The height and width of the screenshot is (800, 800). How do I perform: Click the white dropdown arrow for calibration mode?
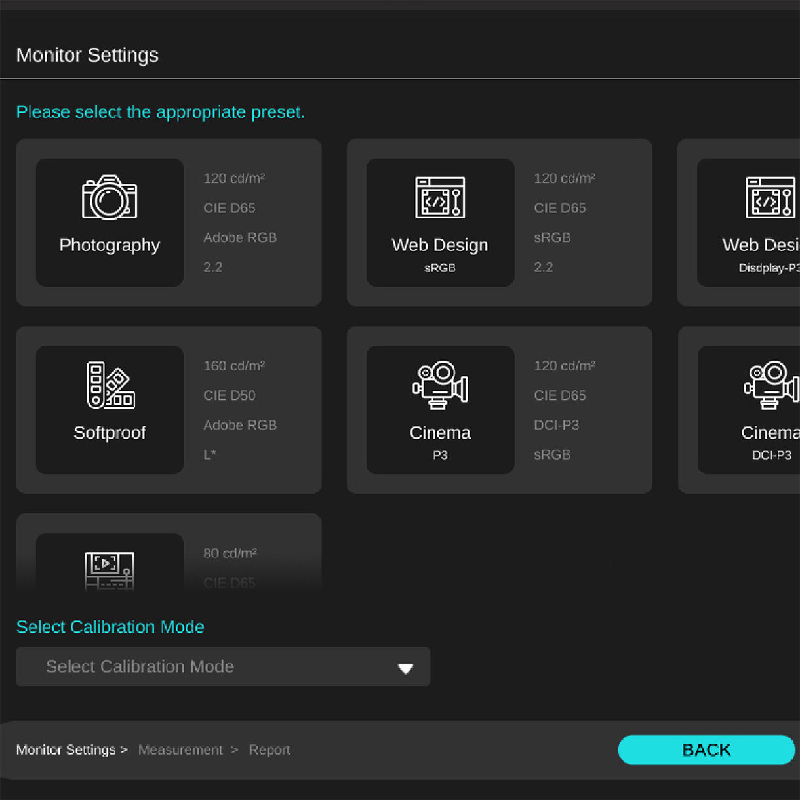(405, 668)
